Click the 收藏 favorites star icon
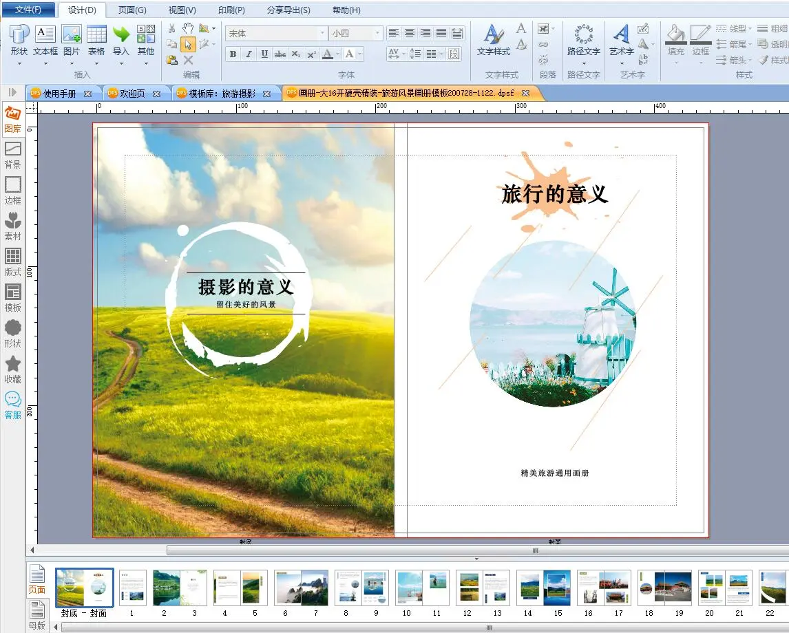Image resolution: width=789 pixels, height=633 pixels. (x=12, y=369)
